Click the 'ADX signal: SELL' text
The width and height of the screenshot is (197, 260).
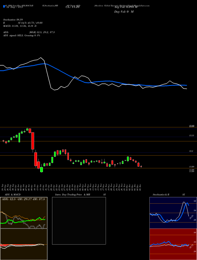pos(13,35)
